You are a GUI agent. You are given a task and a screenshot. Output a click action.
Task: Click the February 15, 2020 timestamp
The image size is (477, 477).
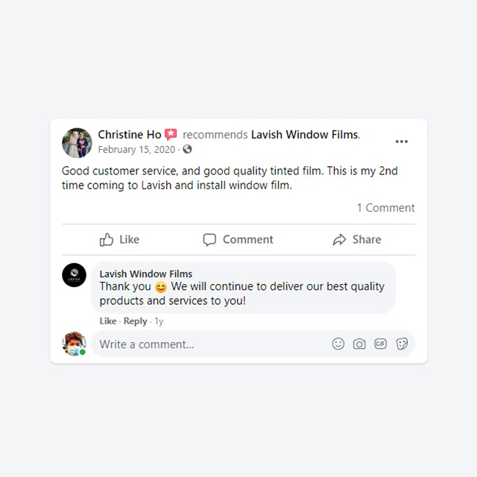pyautogui.click(x=136, y=149)
